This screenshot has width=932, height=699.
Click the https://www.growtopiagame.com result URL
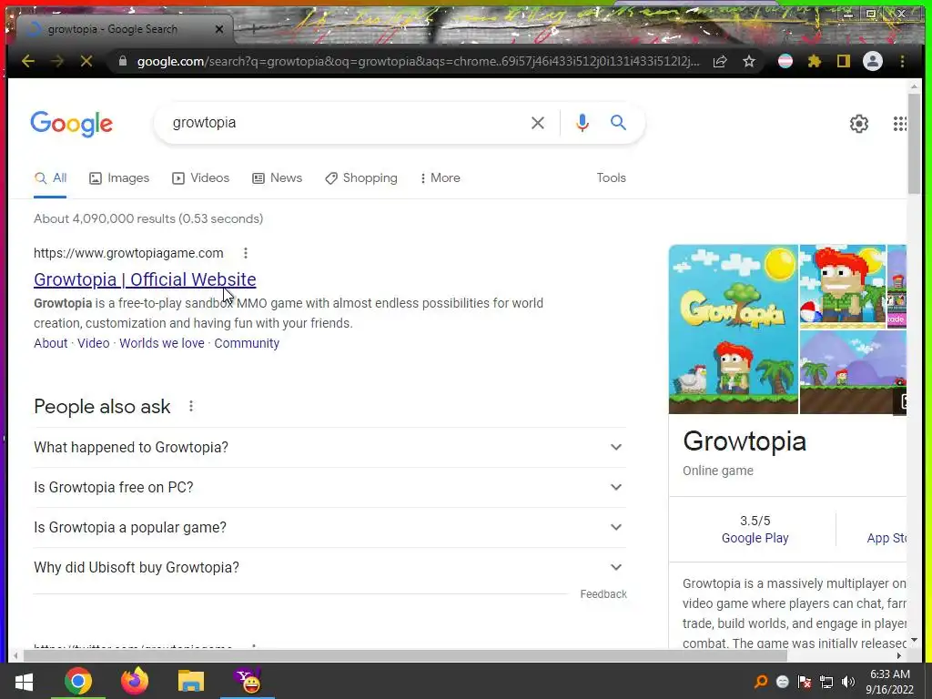[128, 253]
